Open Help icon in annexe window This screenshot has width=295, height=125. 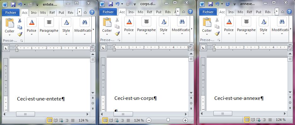coord(289,12)
